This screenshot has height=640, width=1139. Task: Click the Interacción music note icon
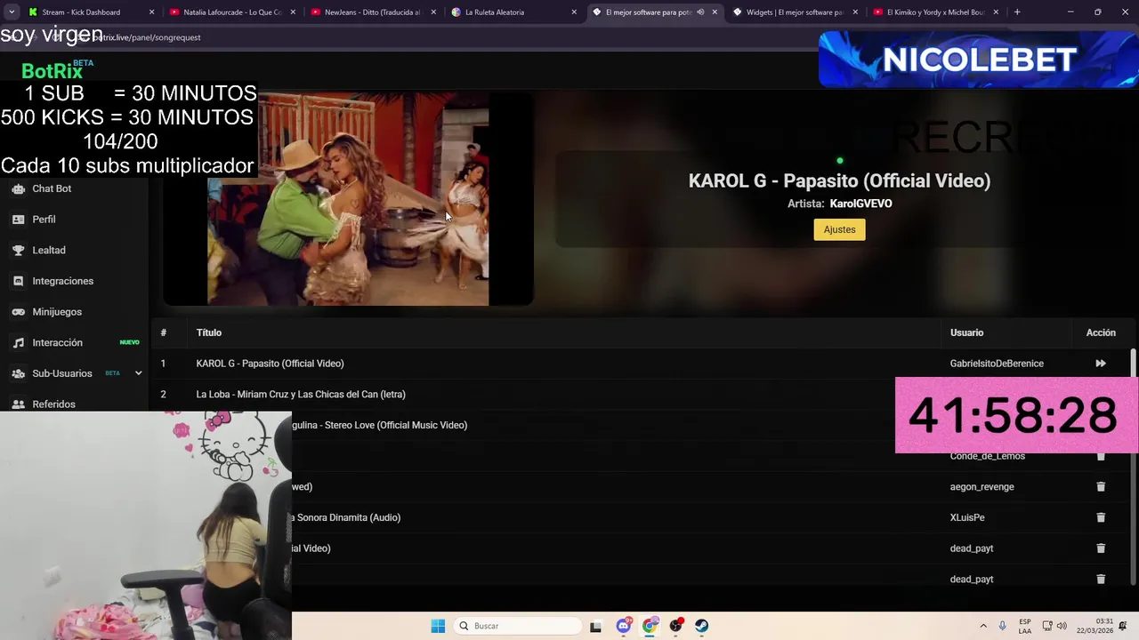18,342
